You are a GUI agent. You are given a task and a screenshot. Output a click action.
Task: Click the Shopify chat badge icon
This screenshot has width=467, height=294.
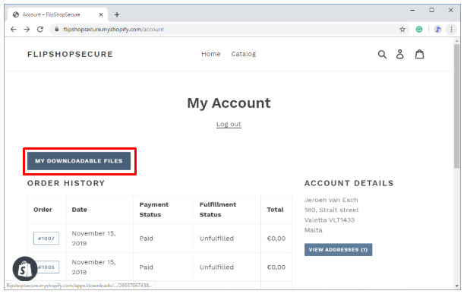pos(25,269)
